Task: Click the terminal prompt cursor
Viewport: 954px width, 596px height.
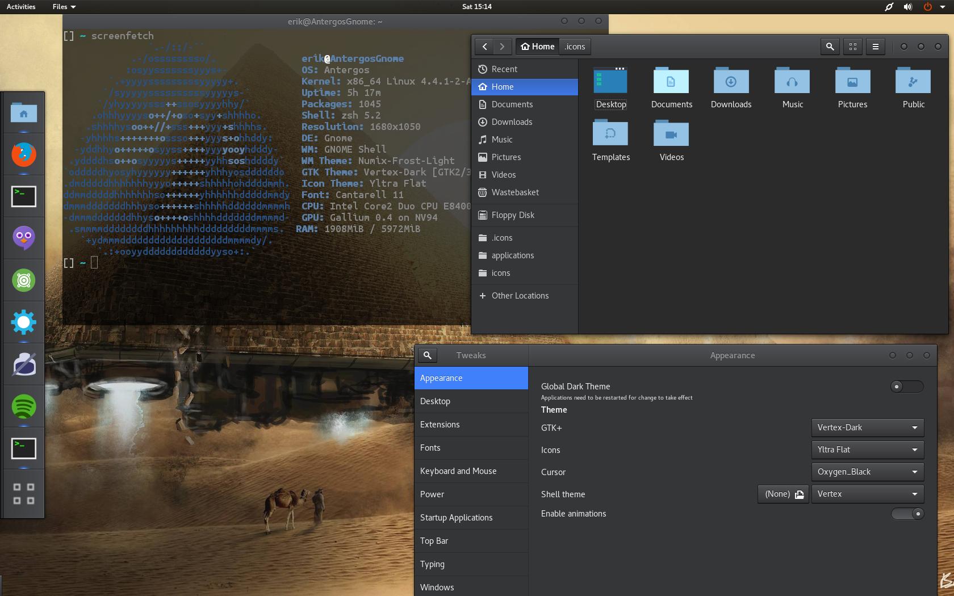Action: coord(94,262)
